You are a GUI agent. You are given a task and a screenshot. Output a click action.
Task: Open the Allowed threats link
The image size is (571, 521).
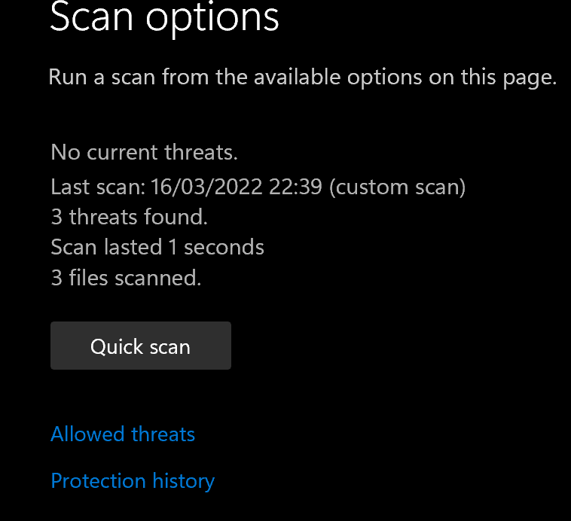(x=123, y=434)
